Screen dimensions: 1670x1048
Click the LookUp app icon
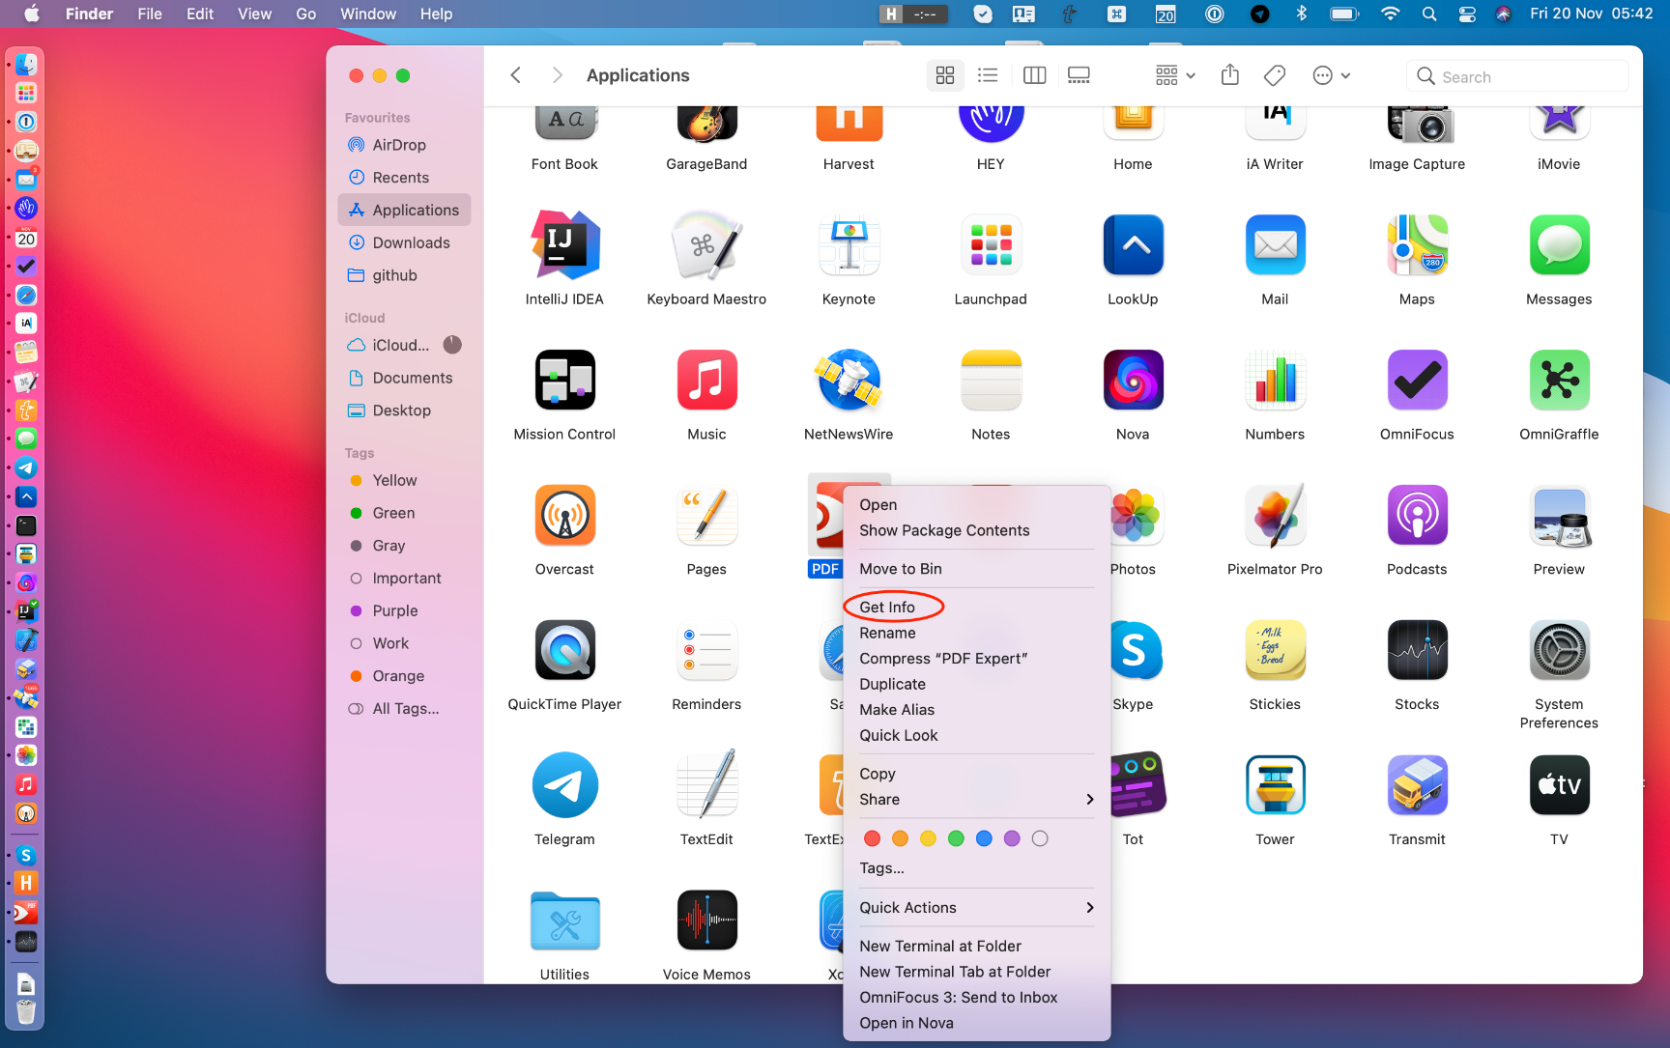click(1133, 245)
